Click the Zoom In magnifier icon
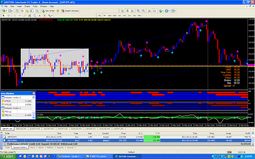The image size is (255, 159). 138,11
